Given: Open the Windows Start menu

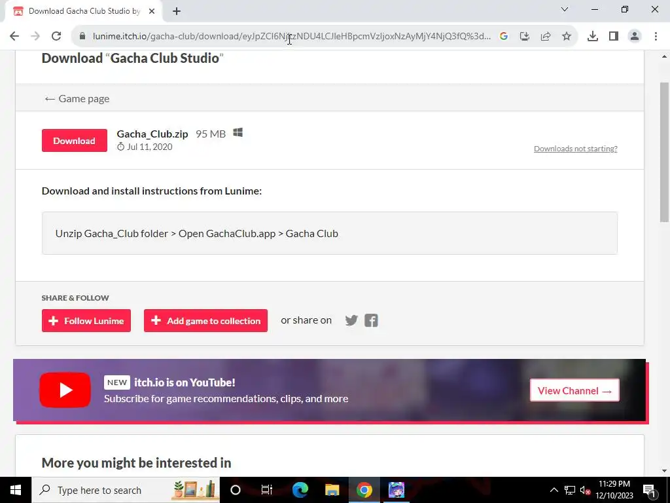Looking at the screenshot, I should pos(16,490).
